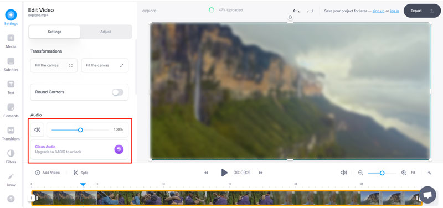Viewport: 443px width, 208px height.
Task: Click the 47% Uploaded status
Action: [x=230, y=10]
